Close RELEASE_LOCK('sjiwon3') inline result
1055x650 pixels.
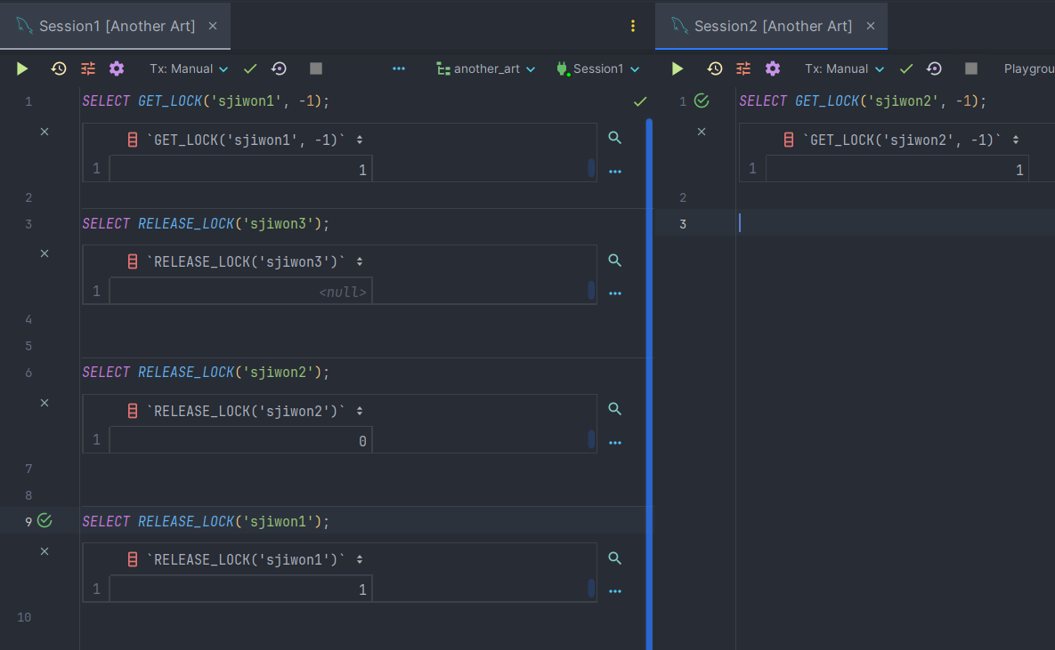coord(45,253)
